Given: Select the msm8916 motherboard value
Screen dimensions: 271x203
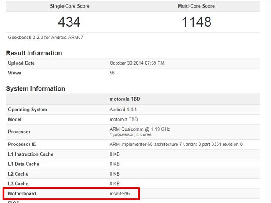Looking at the screenshot, I should tap(120, 193).
